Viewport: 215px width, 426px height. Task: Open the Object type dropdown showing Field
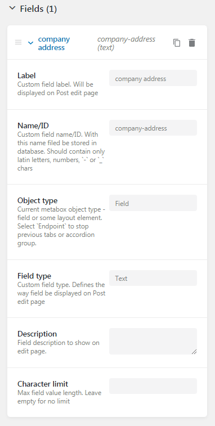[x=153, y=203]
